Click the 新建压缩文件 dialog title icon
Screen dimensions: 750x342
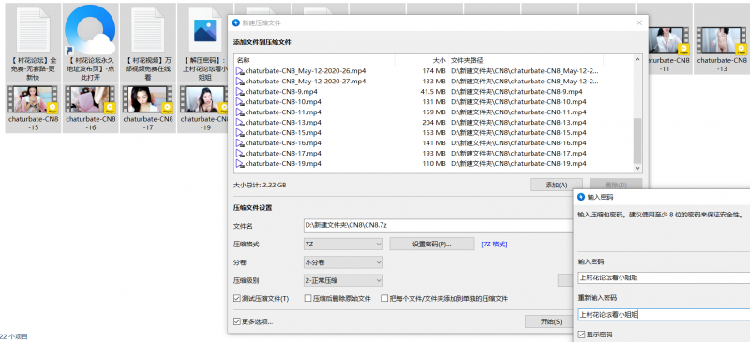236,22
